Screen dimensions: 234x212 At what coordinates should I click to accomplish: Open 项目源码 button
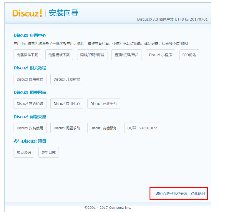coord(24,152)
